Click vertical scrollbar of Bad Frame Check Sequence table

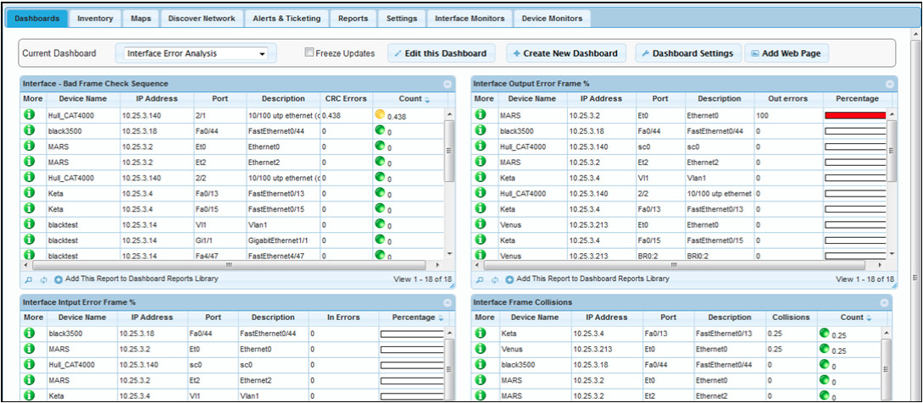(448, 152)
